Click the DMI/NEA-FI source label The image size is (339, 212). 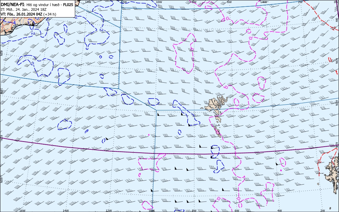12,5
